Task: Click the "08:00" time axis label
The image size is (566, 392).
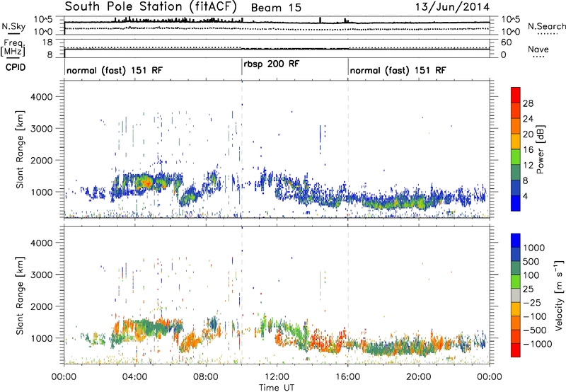Action: [x=206, y=377]
